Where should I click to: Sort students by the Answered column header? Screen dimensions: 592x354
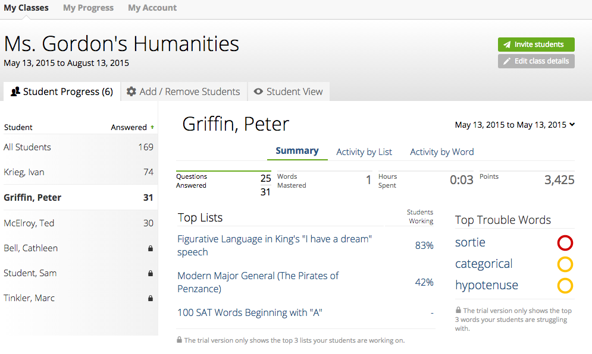tap(129, 127)
